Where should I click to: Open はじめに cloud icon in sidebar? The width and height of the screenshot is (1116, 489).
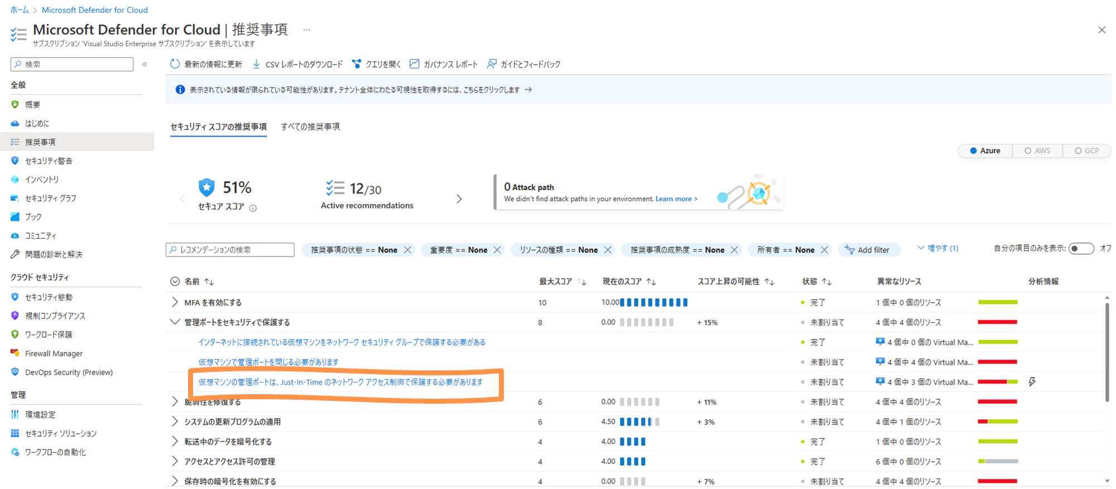click(15, 123)
